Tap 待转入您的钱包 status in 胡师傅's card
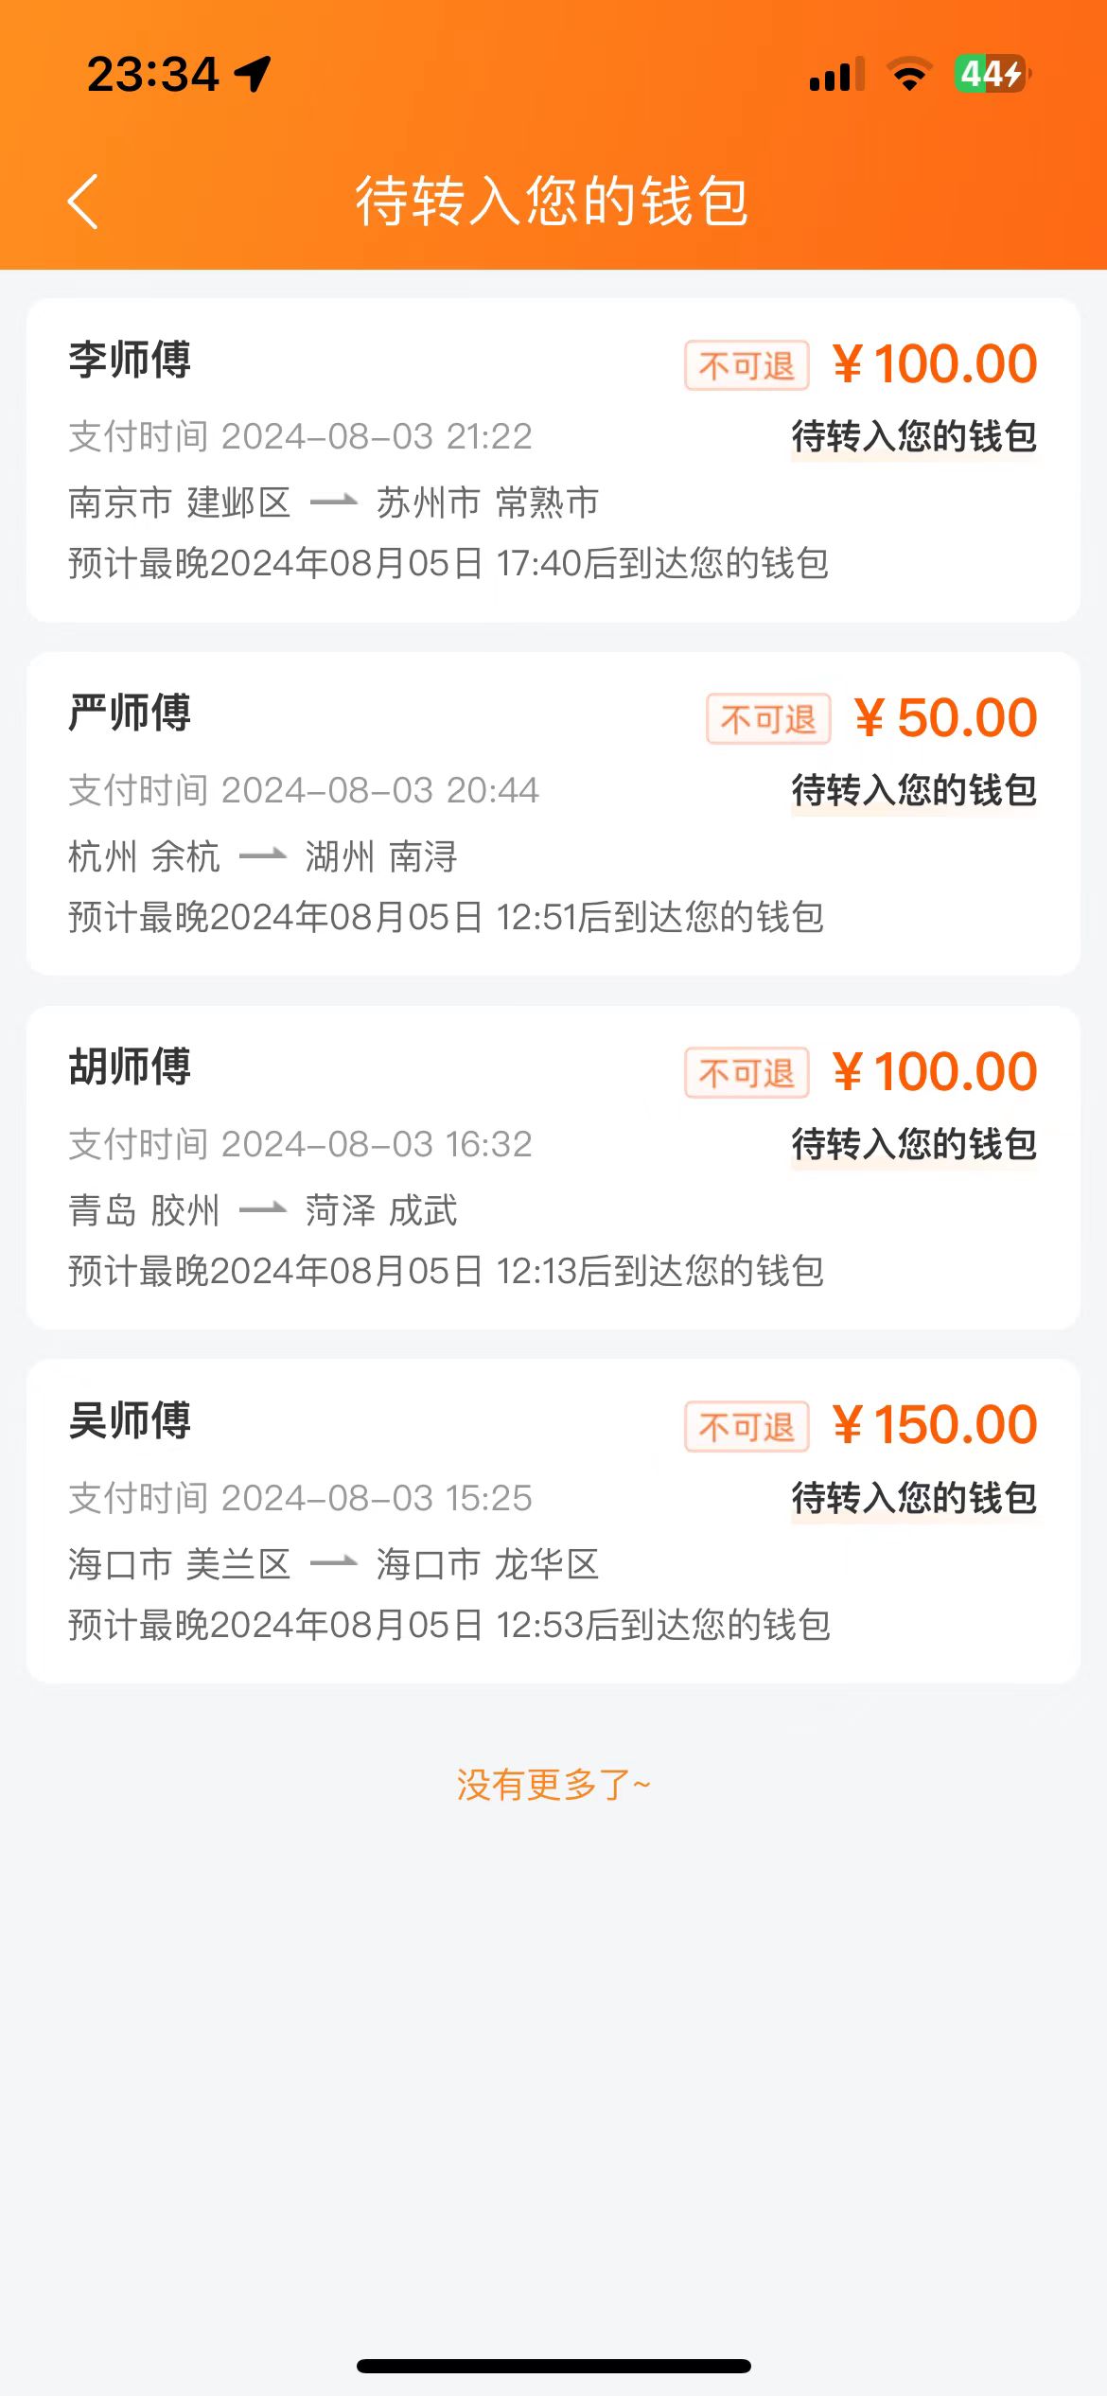The image size is (1107, 2396). [x=914, y=1144]
